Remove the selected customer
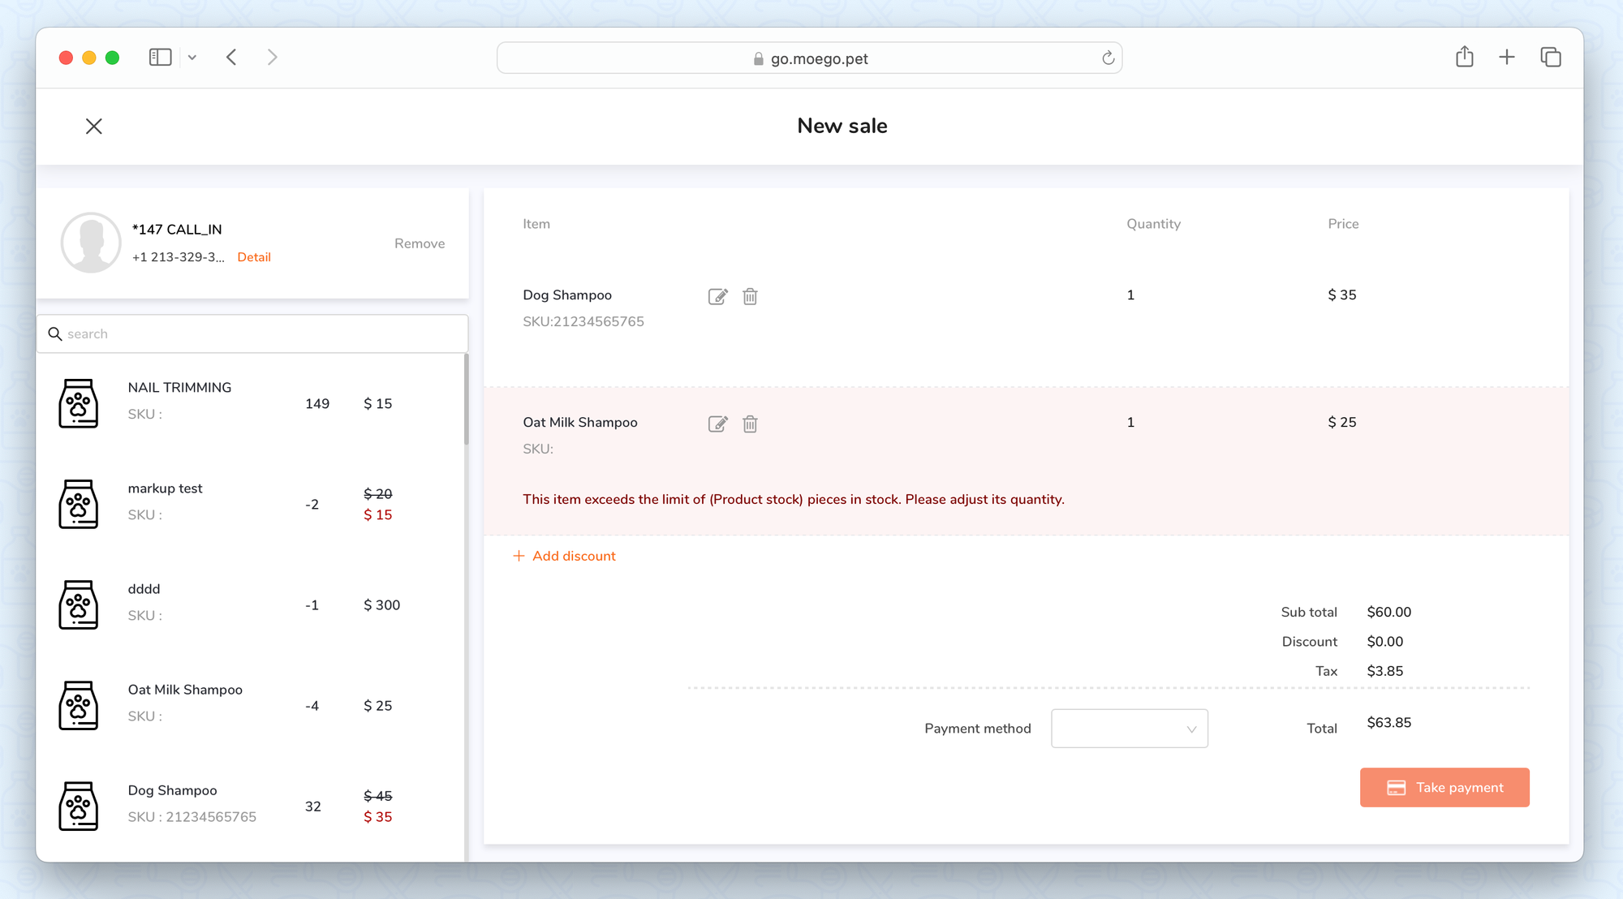The image size is (1623, 899). [419, 243]
